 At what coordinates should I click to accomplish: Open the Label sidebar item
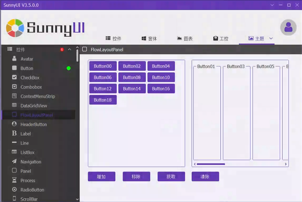pyautogui.click(x=38, y=134)
